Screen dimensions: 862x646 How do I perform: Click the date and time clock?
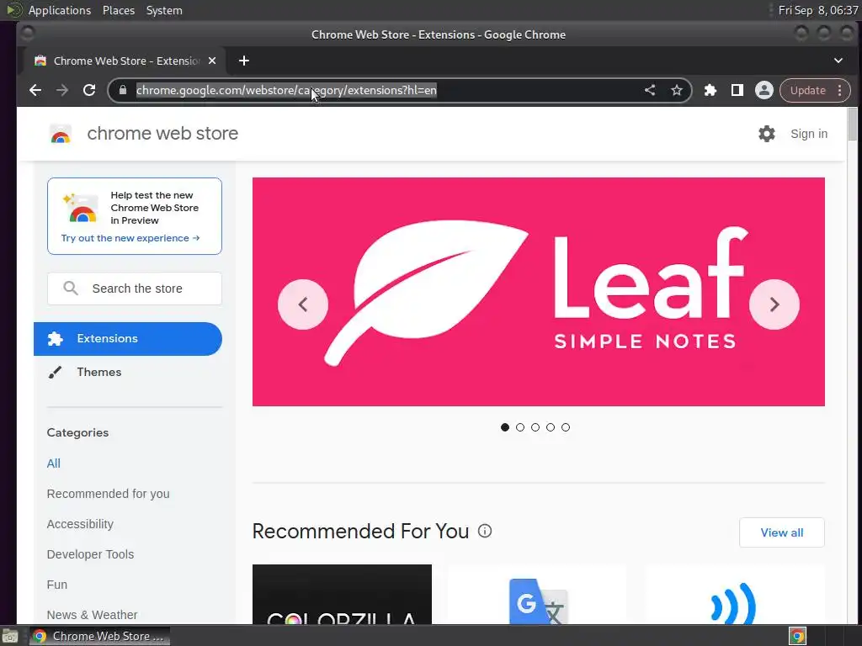[x=818, y=10]
